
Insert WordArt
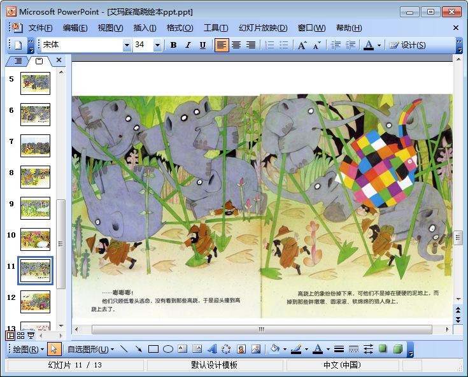click(211, 348)
